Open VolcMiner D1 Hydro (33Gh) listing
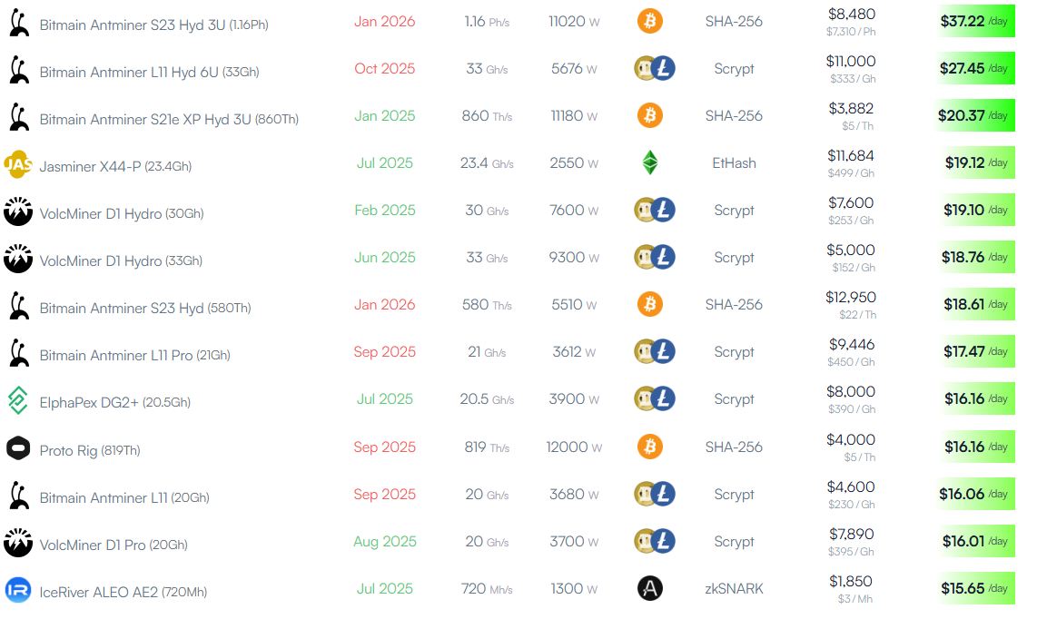Image resolution: width=1037 pixels, height=619 pixels. coord(121,261)
